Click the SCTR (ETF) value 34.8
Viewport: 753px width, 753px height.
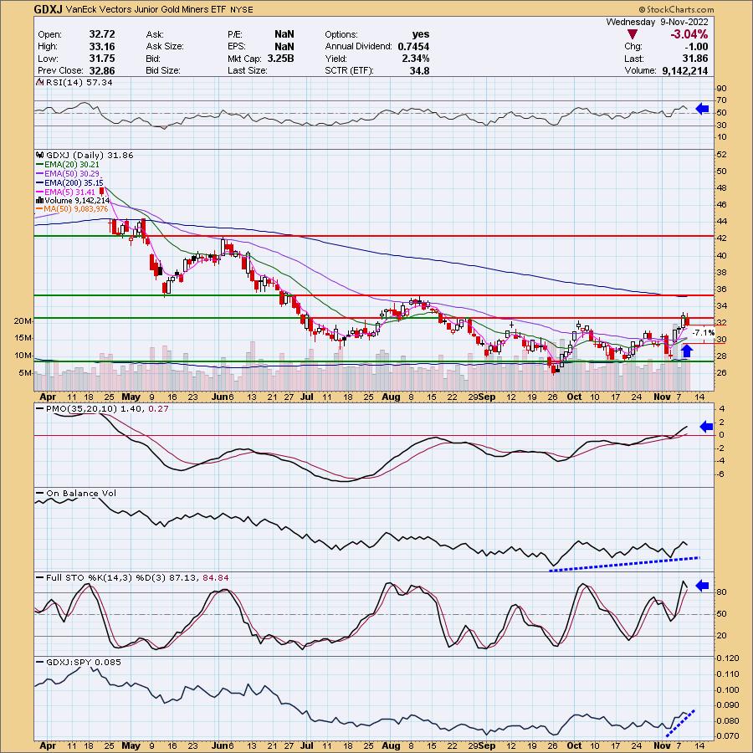(420, 70)
